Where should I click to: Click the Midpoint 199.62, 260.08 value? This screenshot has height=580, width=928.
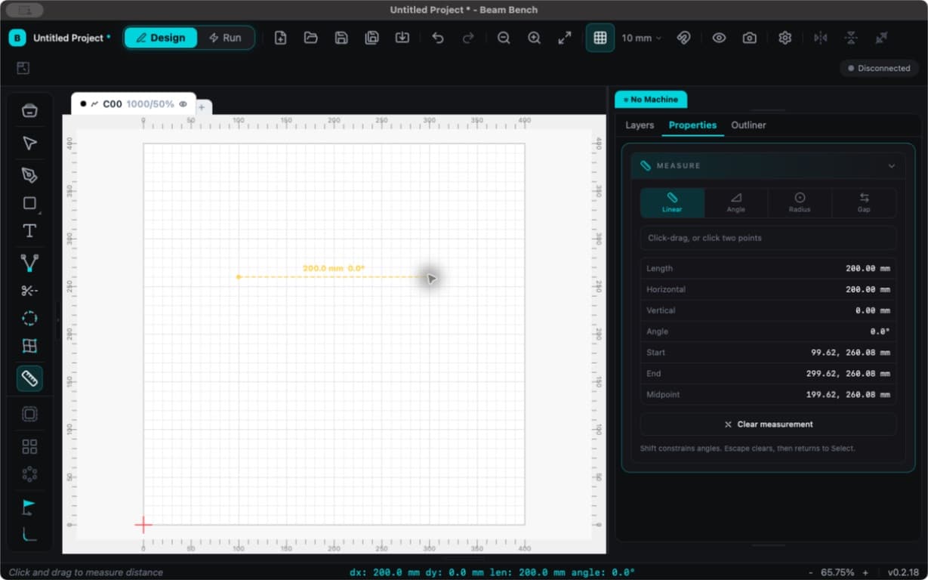point(849,395)
